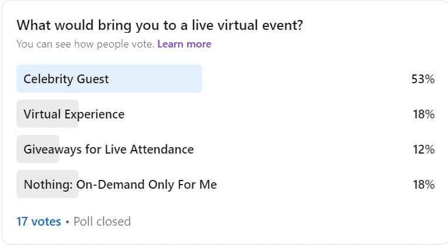Click the 12% result for Giveaways
Viewport: 448px width, 245px height.
pyautogui.click(x=424, y=149)
